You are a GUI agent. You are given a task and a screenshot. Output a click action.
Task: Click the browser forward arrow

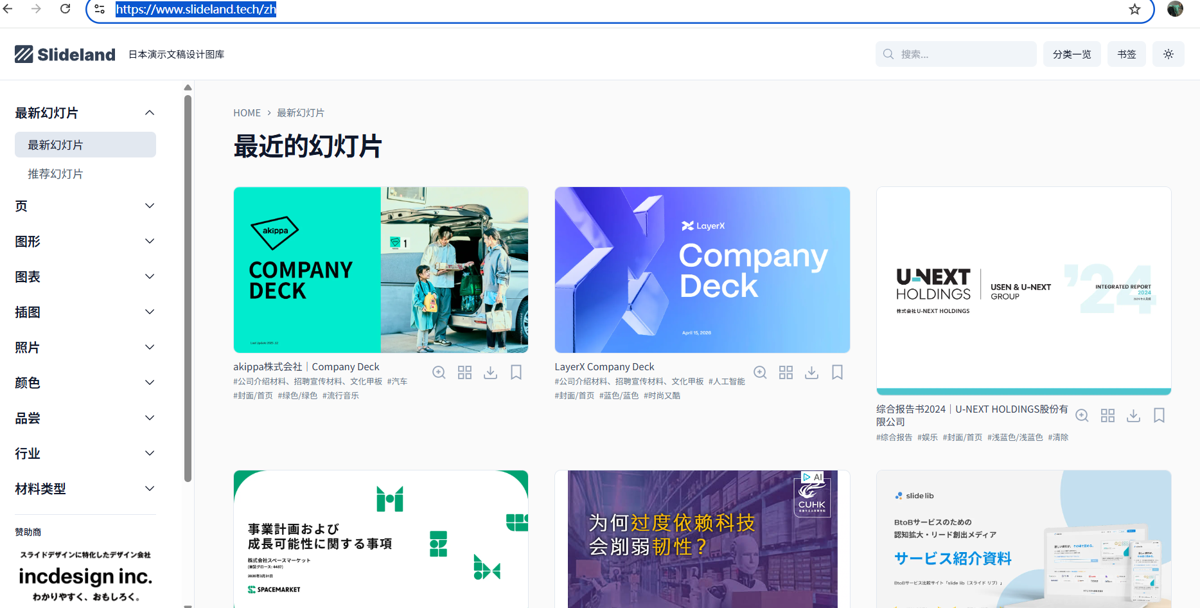point(37,9)
